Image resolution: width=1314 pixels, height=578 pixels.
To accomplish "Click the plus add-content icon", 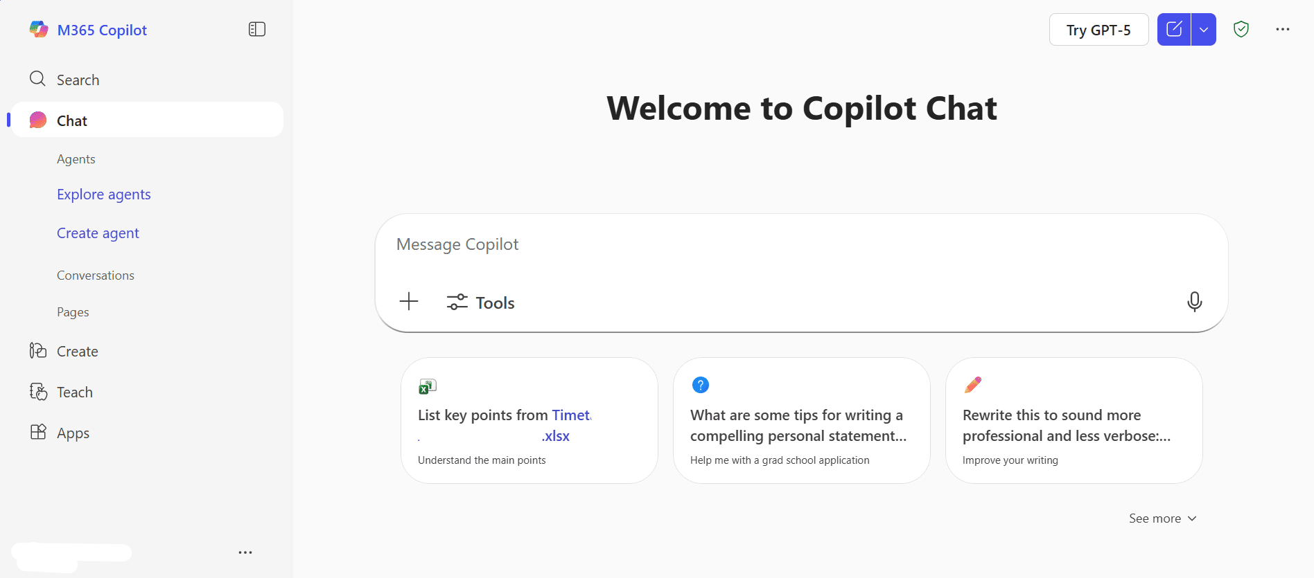I will pyautogui.click(x=409, y=302).
